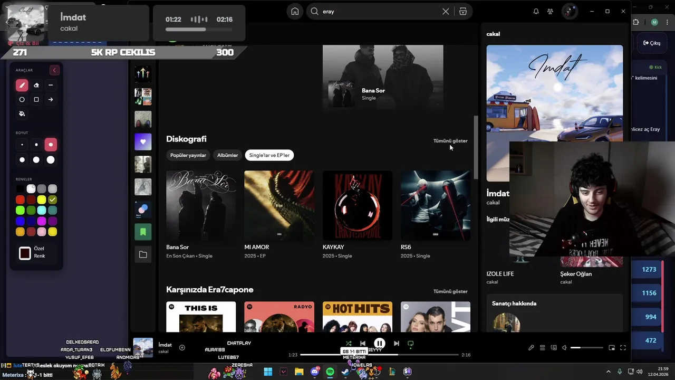This screenshot has width=675, height=380.
Task: Open the Hot Hits playlist card
Action: click(x=358, y=317)
